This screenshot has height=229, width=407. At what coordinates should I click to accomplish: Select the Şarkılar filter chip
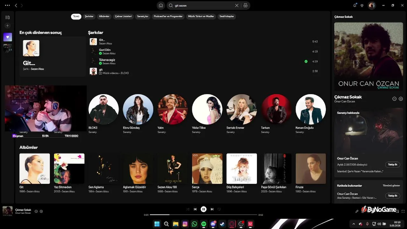pos(89,16)
